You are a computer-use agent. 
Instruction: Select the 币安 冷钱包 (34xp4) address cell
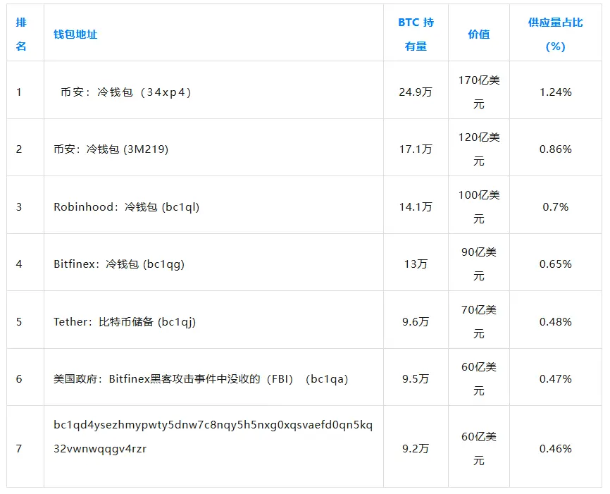[x=126, y=92]
